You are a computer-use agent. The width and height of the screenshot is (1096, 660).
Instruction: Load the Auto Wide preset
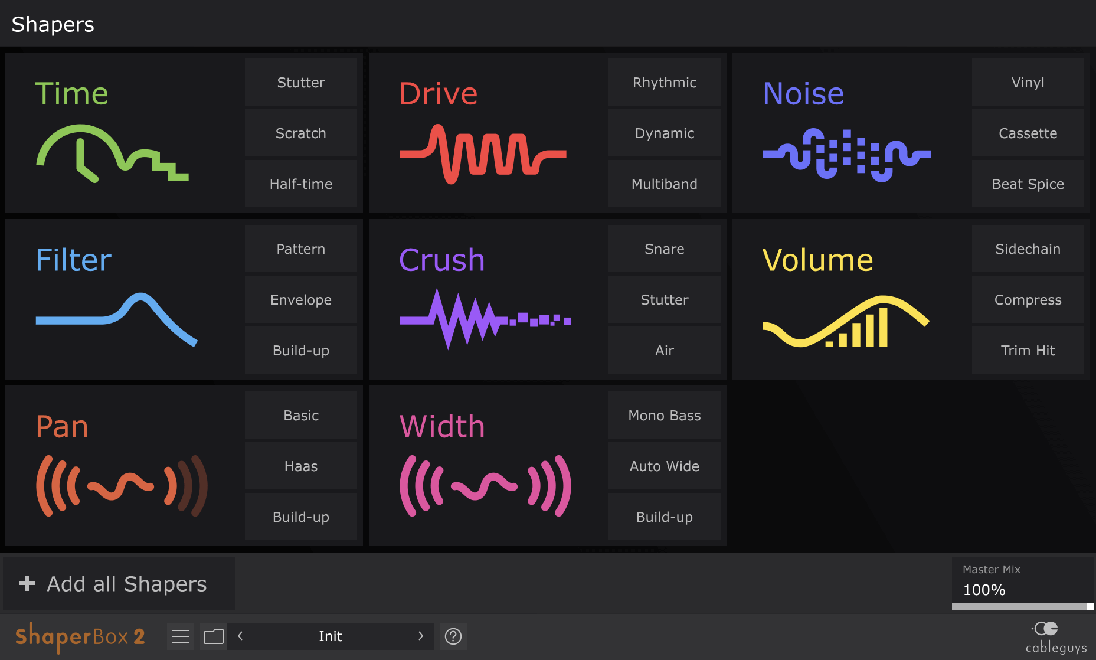click(665, 466)
